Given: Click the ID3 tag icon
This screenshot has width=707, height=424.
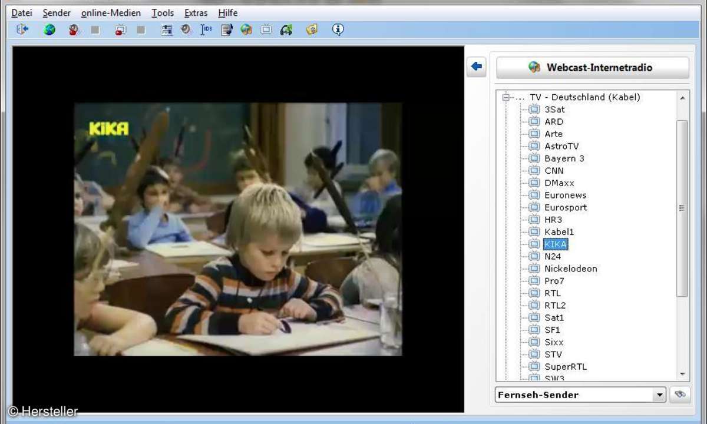Looking at the screenshot, I should tap(206, 29).
